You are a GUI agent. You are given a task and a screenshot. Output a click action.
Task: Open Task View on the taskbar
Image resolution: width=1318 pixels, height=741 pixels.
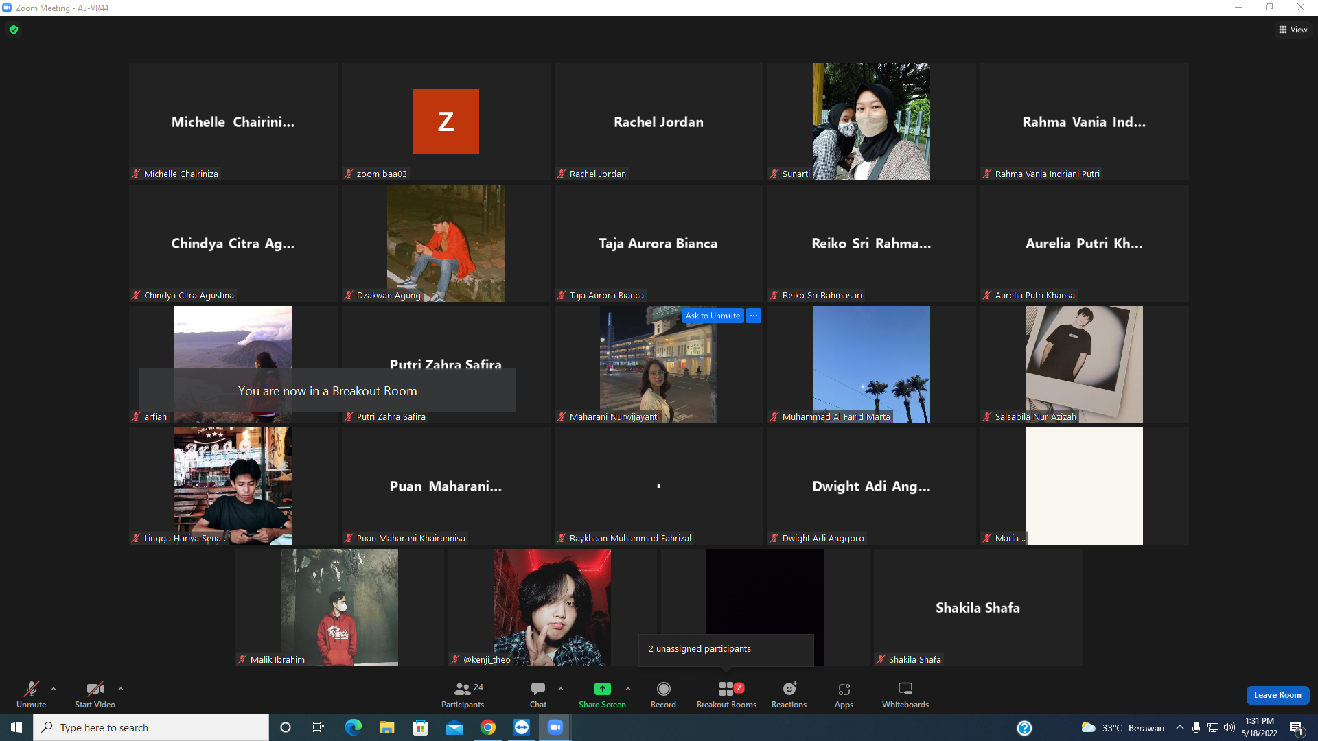click(319, 727)
